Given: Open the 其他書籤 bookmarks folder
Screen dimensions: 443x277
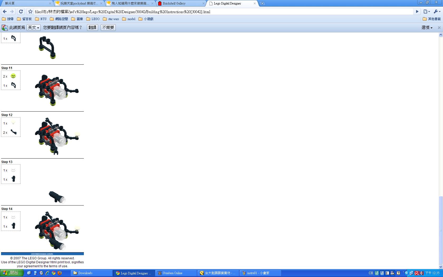Looking at the screenshot, I should tap(432, 19).
